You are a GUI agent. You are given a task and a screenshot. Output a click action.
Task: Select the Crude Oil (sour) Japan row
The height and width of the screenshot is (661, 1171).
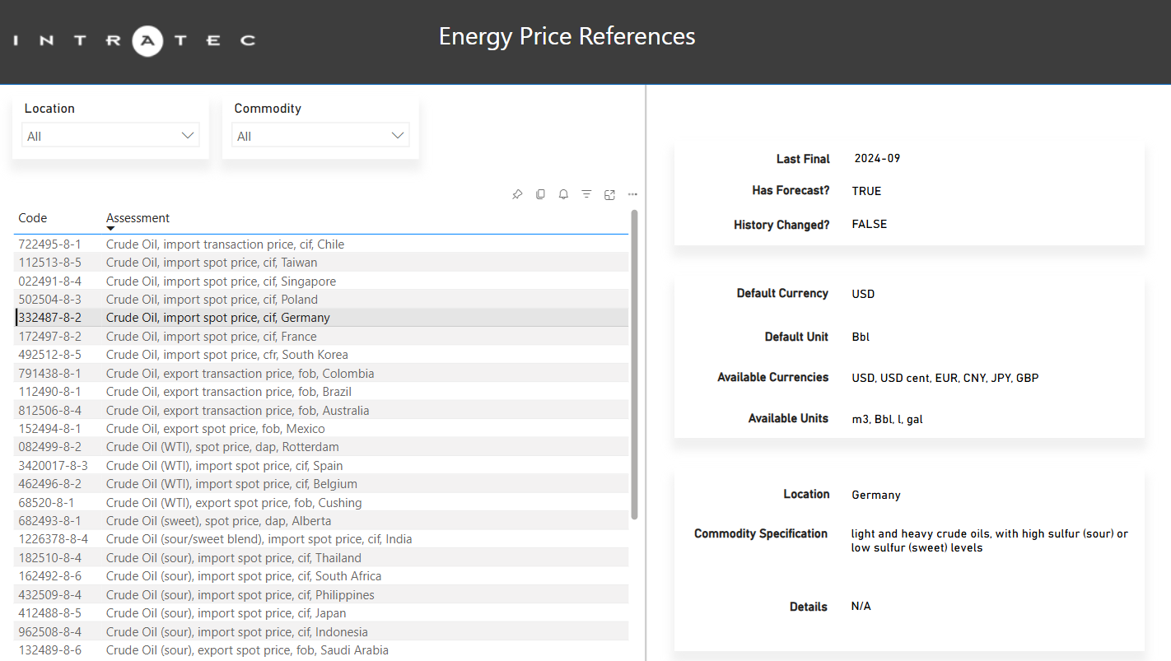(x=226, y=613)
